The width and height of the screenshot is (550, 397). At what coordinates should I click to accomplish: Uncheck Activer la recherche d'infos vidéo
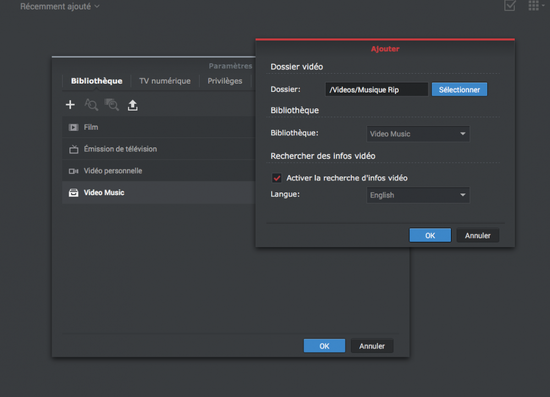(x=277, y=178)
